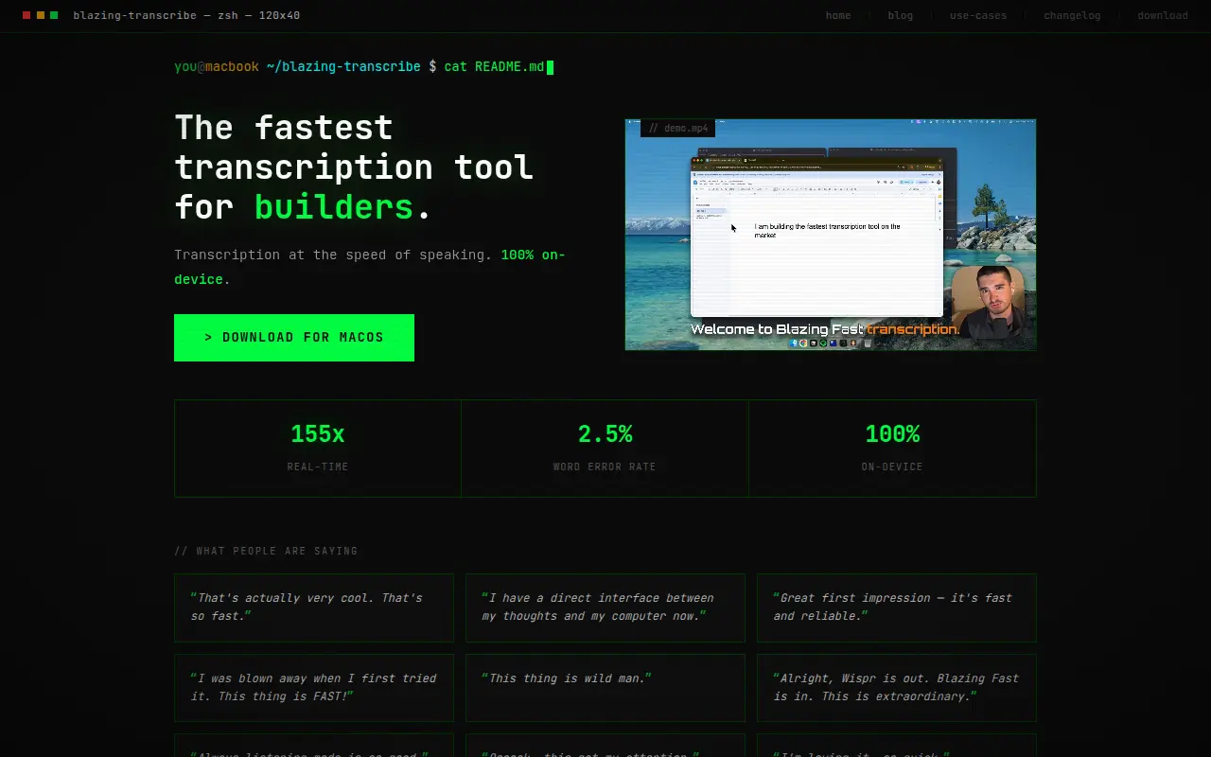
Task: Click the 'I was blown away' testimonial
Action: (314, 688)
